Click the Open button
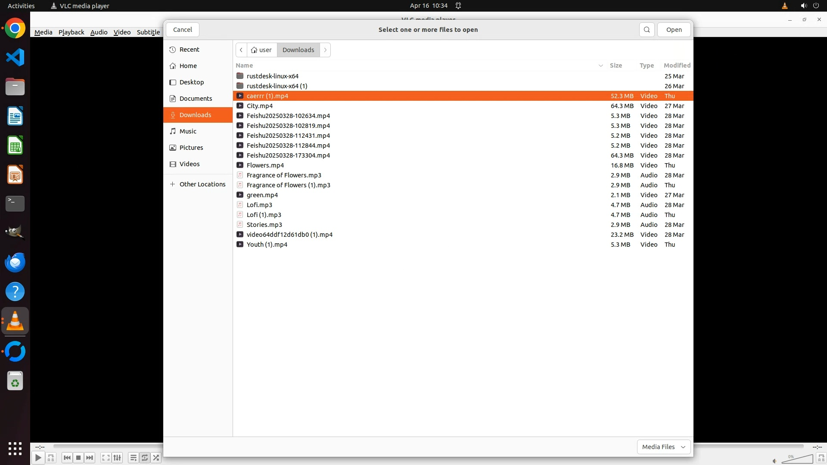The height and width of the screenshot is (465, 827). point(674,30)
